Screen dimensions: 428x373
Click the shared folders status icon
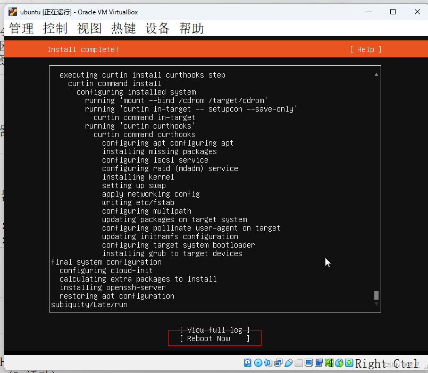tap(298, 362)
